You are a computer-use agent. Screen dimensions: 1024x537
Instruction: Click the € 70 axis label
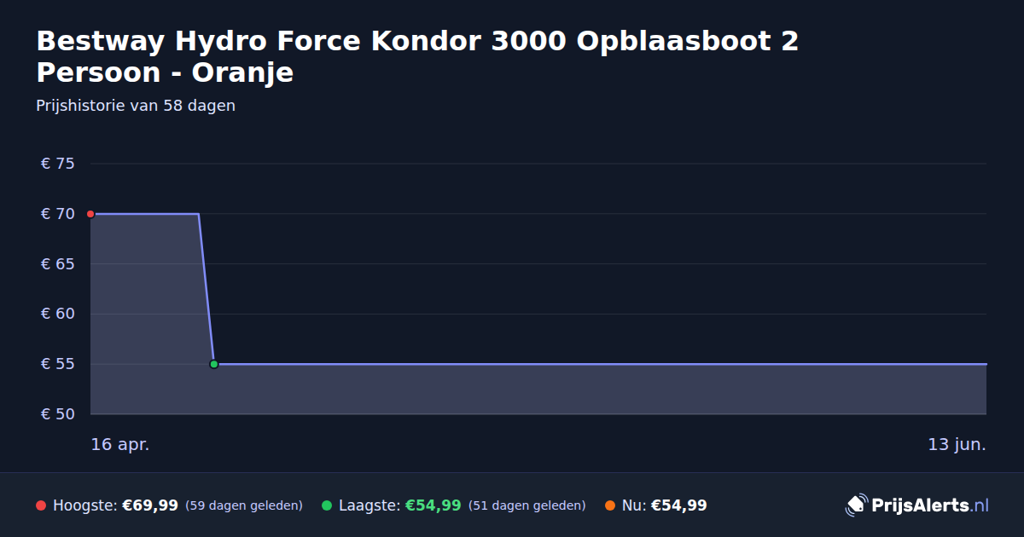58,214
